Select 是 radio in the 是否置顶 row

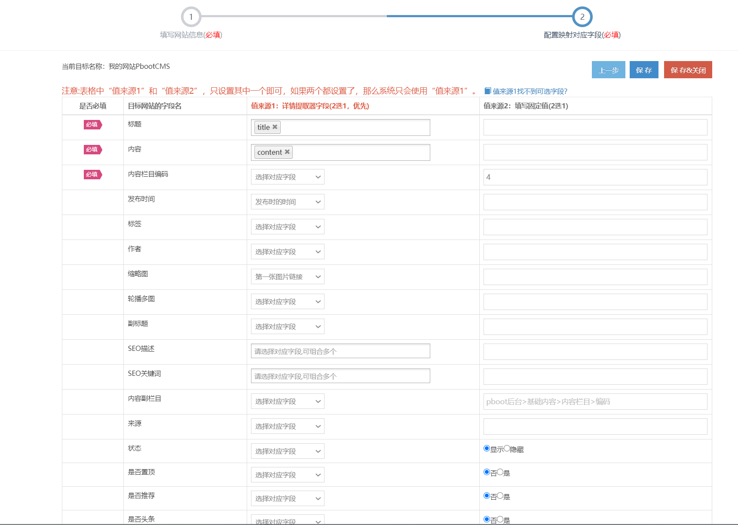(500, 472)
